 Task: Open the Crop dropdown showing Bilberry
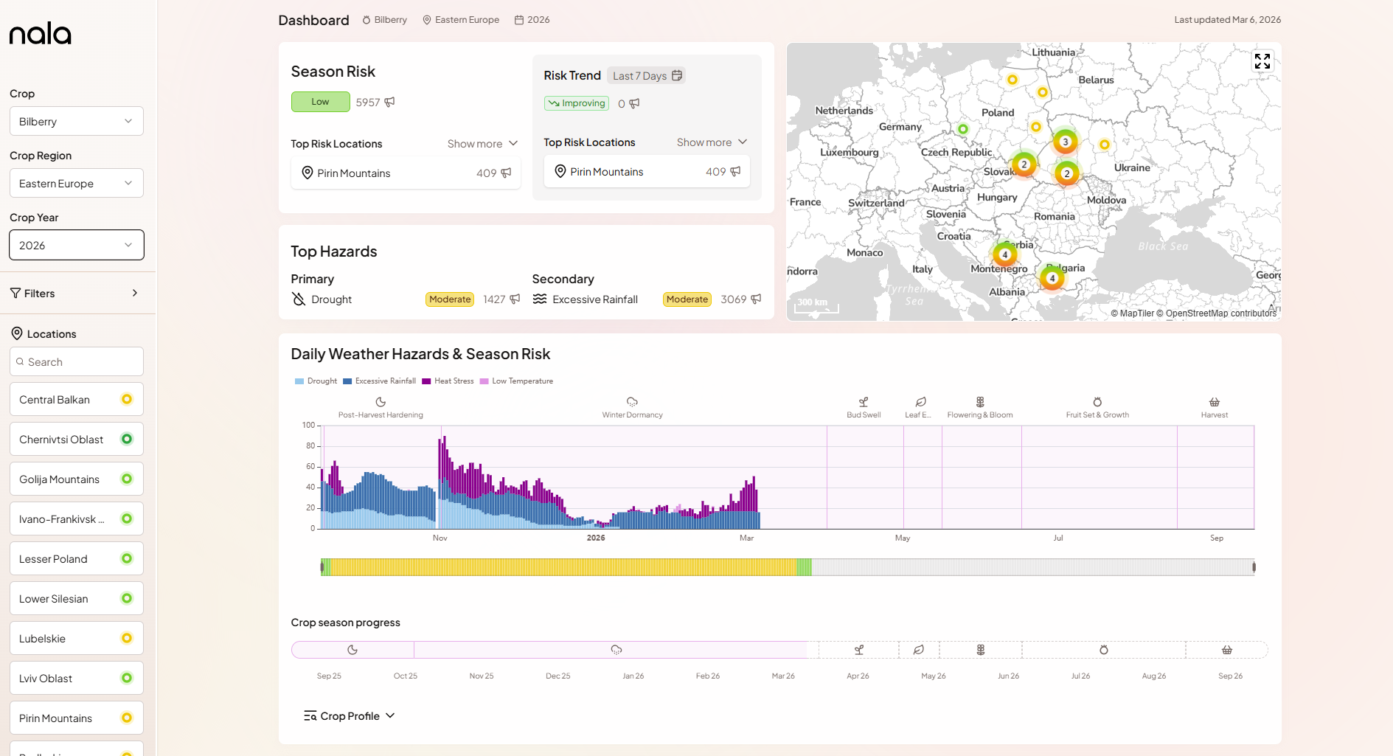click(x=76, y=122)
